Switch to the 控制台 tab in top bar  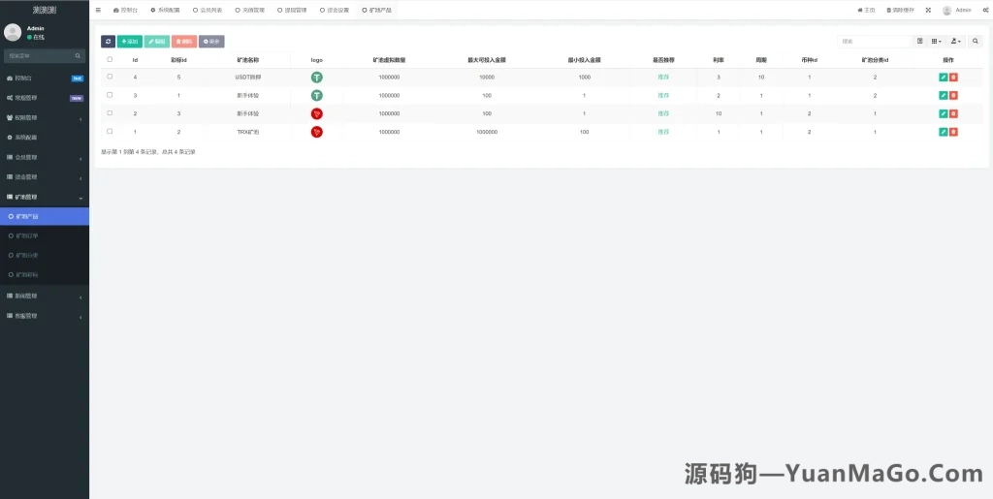(123, 10)
